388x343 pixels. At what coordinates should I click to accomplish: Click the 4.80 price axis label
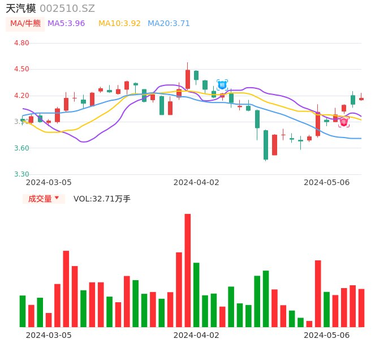coord(21,43)
